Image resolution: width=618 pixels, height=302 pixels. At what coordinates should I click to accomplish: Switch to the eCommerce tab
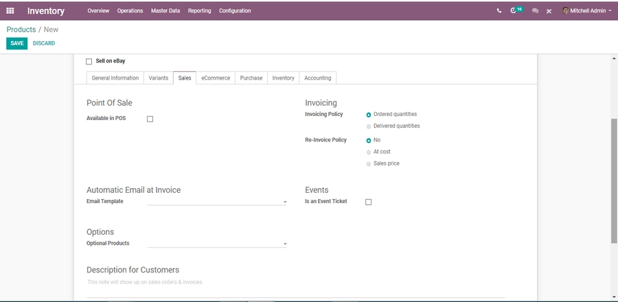coord(216,78)
